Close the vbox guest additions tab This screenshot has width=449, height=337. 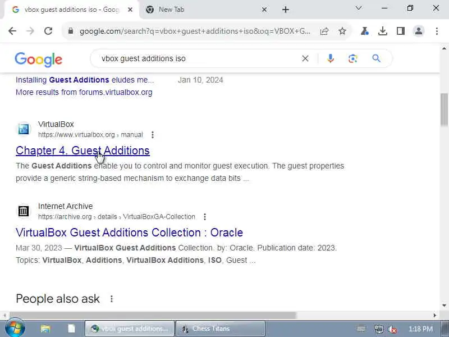130,10
